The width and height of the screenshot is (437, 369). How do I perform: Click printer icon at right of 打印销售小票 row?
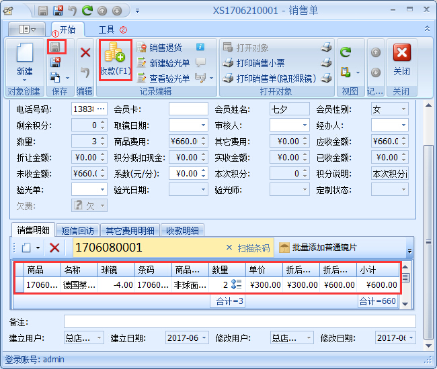click(x=326, y=63)
